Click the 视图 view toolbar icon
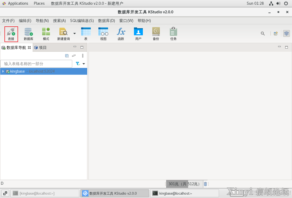 click(x=103, y=34)
